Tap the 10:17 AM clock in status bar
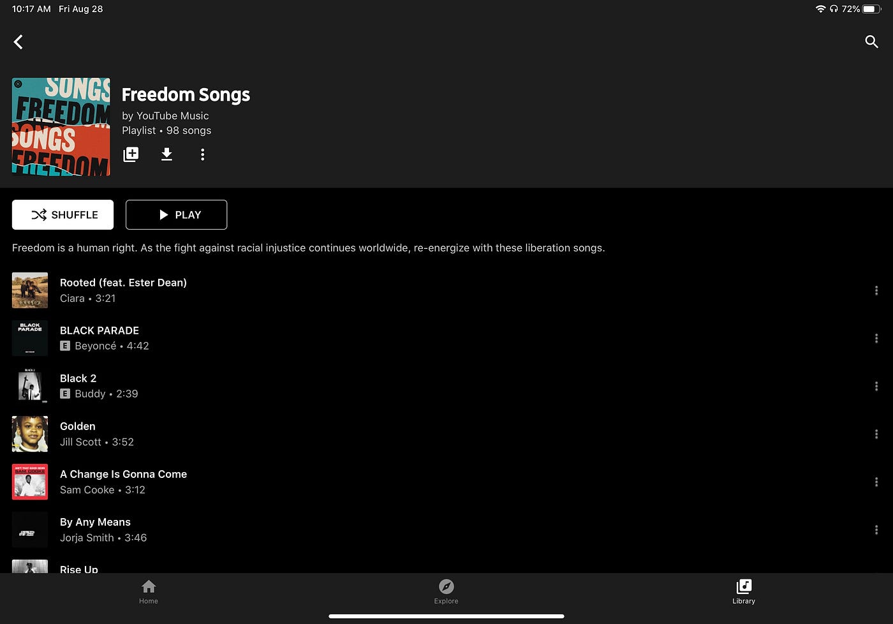 [x=31, y=9]
